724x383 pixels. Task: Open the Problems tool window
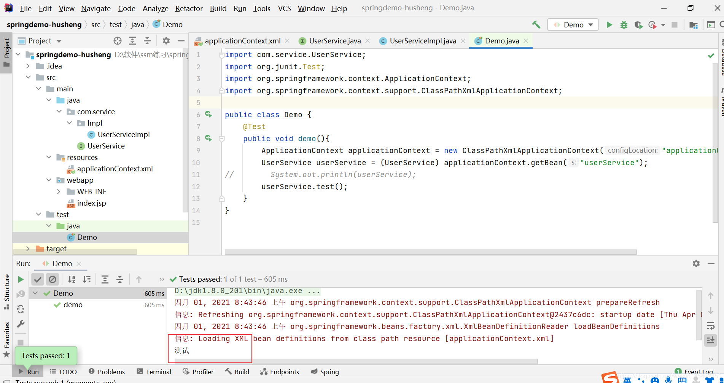107,372
